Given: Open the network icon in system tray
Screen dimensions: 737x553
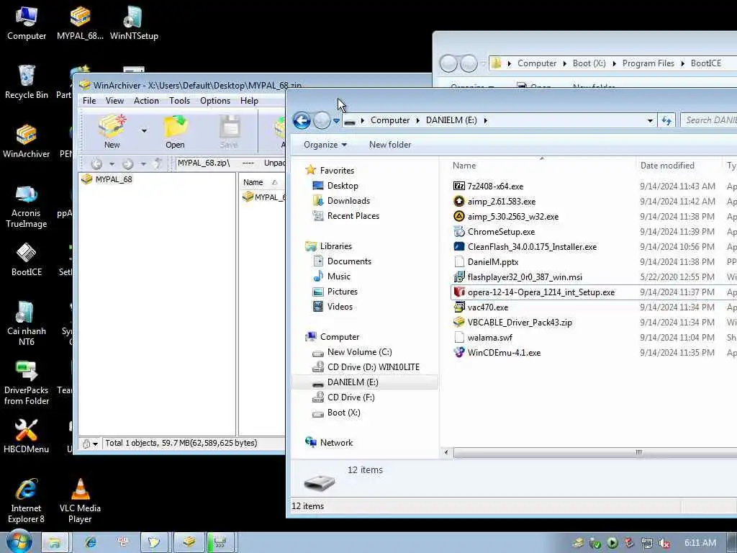Looking at the screenshot, I should 647,543.
